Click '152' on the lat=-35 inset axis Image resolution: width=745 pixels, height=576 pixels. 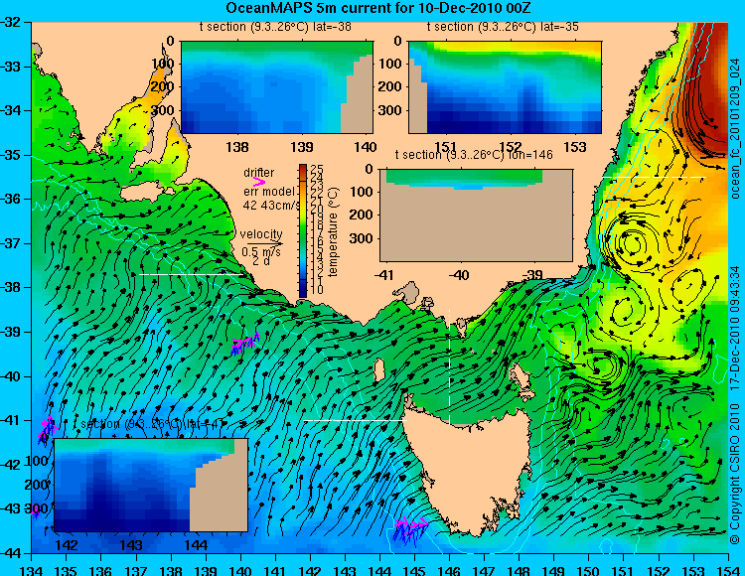click(x=511, y=147)
